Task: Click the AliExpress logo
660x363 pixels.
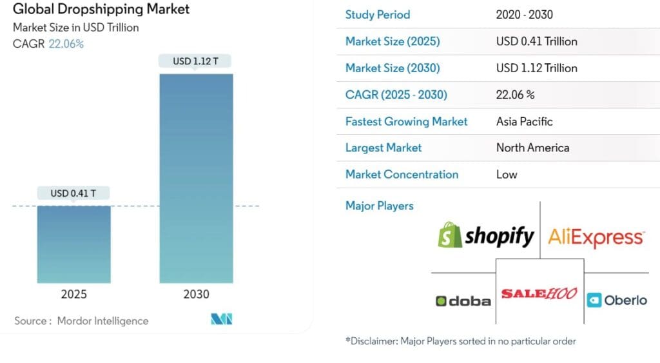Action: (596, 237)
